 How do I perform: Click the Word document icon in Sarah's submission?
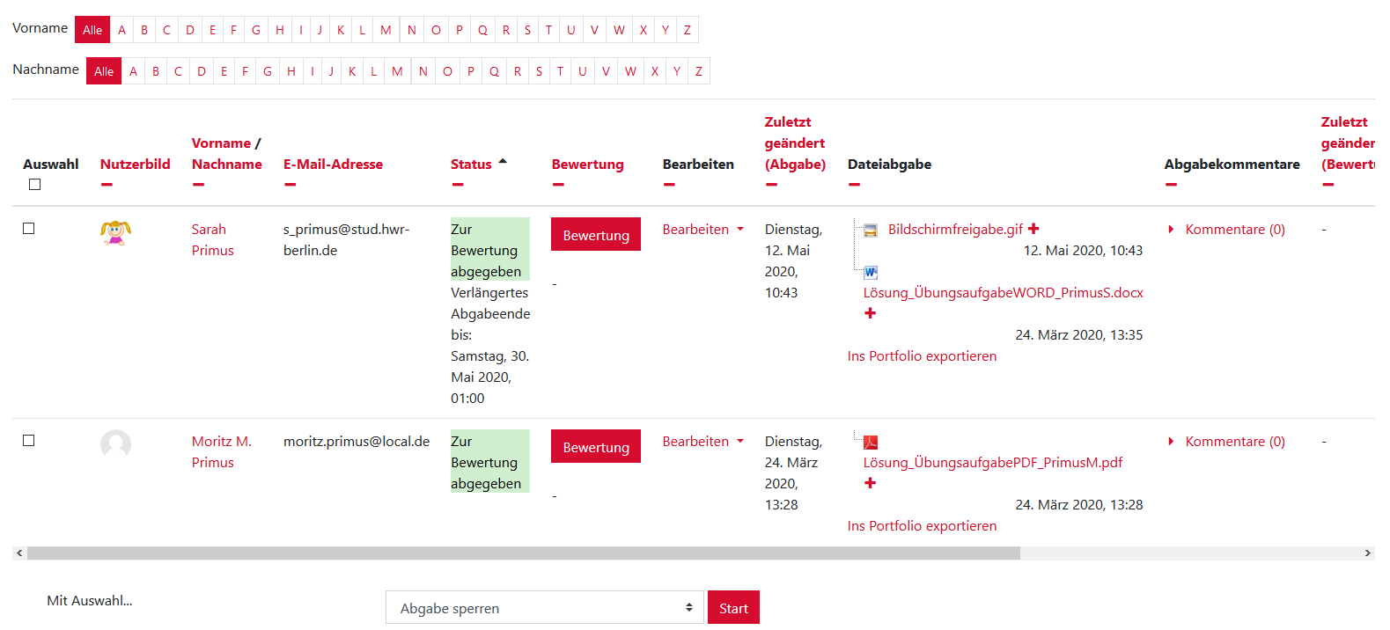click(871, 273)
